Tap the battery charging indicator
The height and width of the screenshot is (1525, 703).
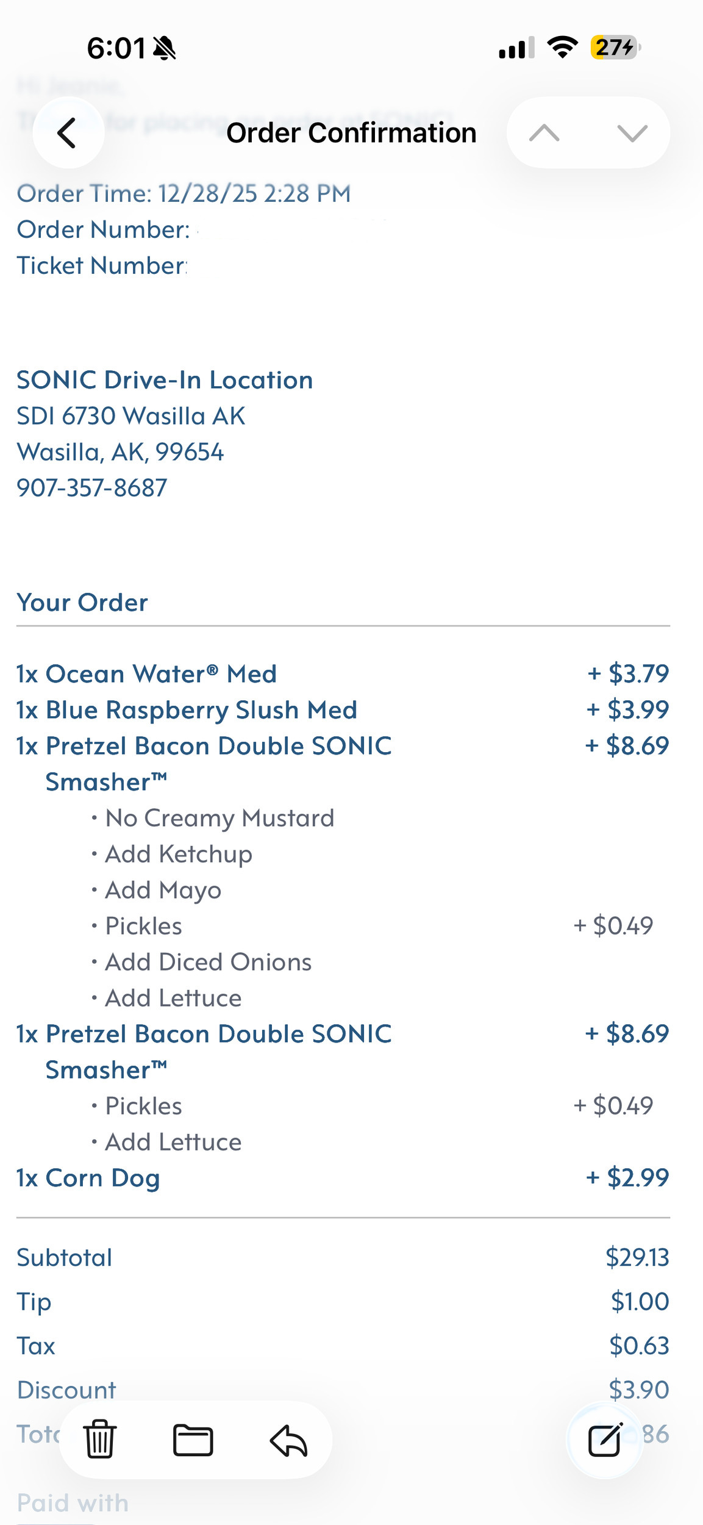coord(615,47)
